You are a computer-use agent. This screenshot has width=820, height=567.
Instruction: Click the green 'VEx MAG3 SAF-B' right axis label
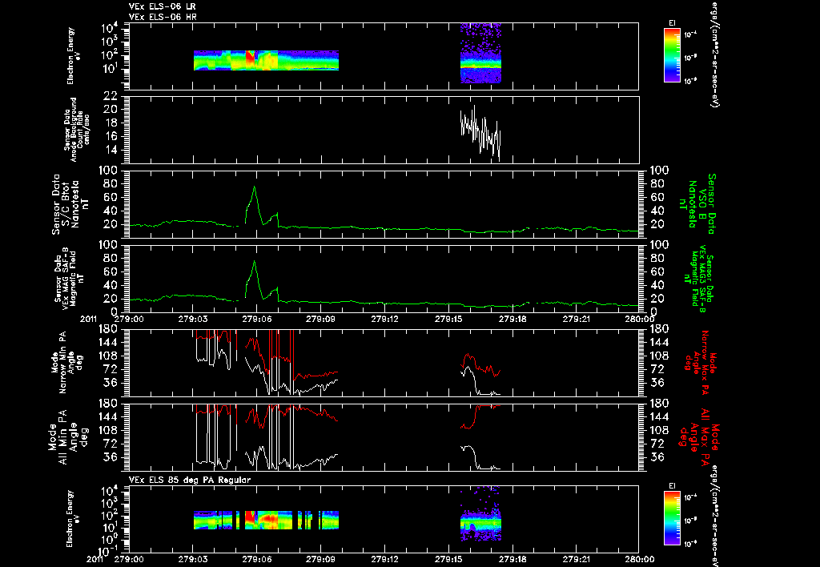click(698, 279)
